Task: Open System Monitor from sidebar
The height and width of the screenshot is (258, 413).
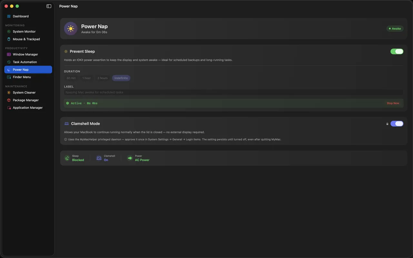Action: click(28, 32)
